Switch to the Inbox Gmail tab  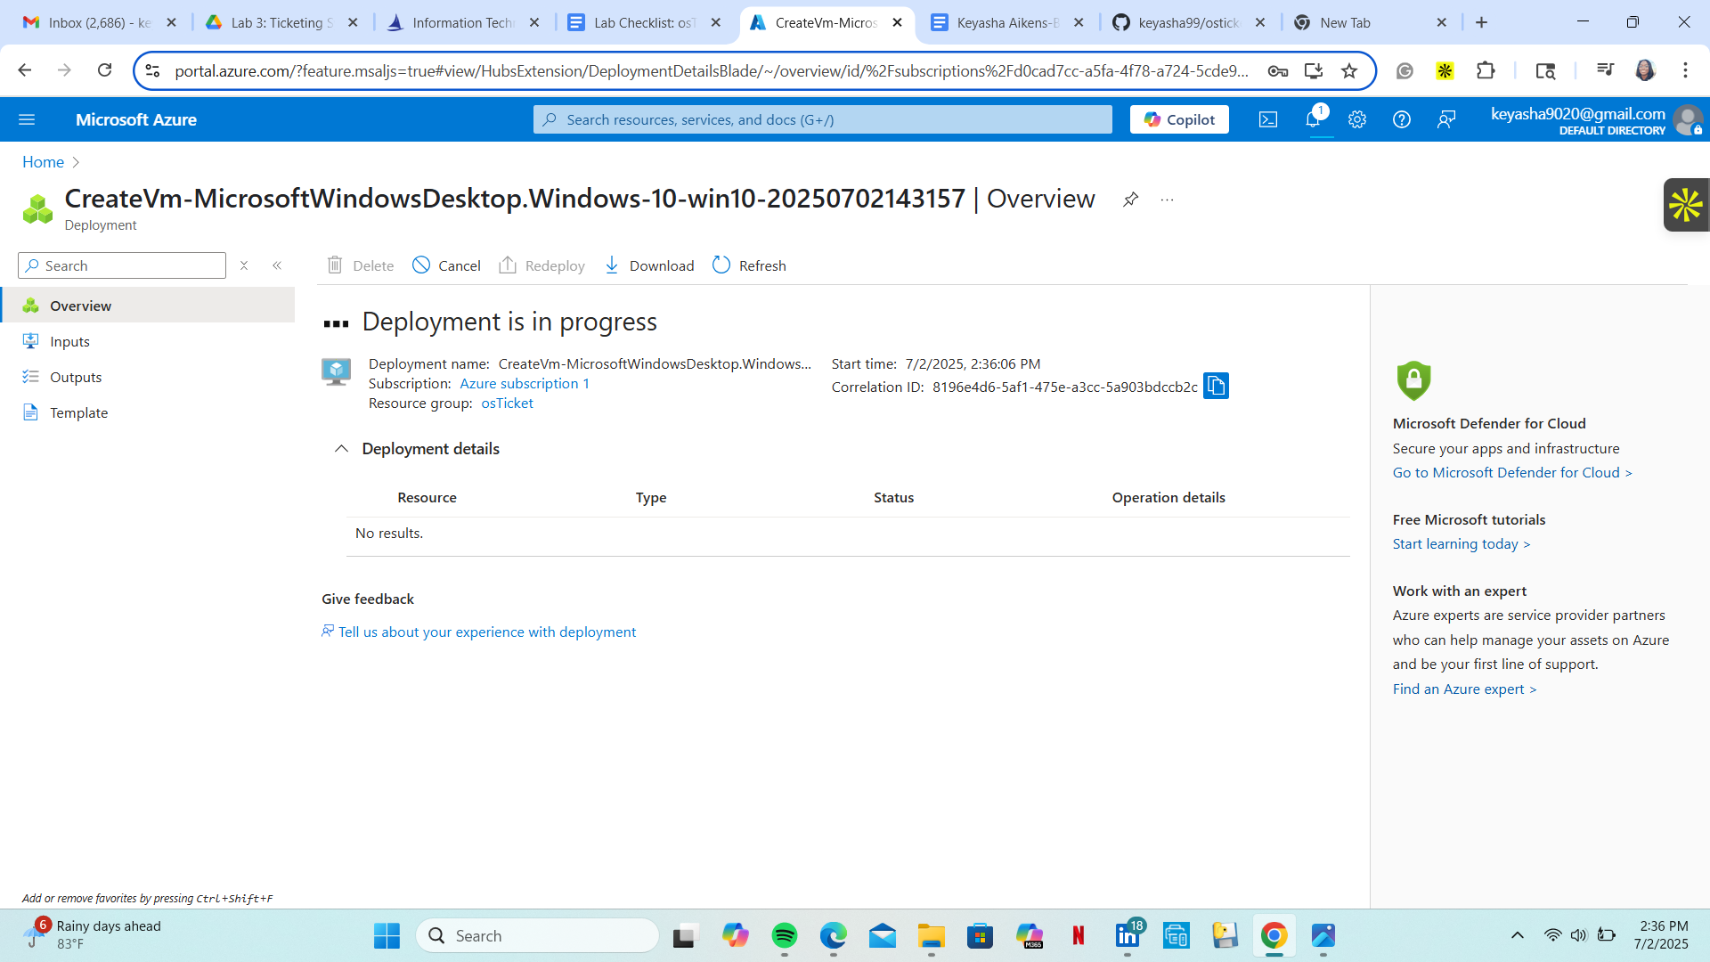coord(98,22)
